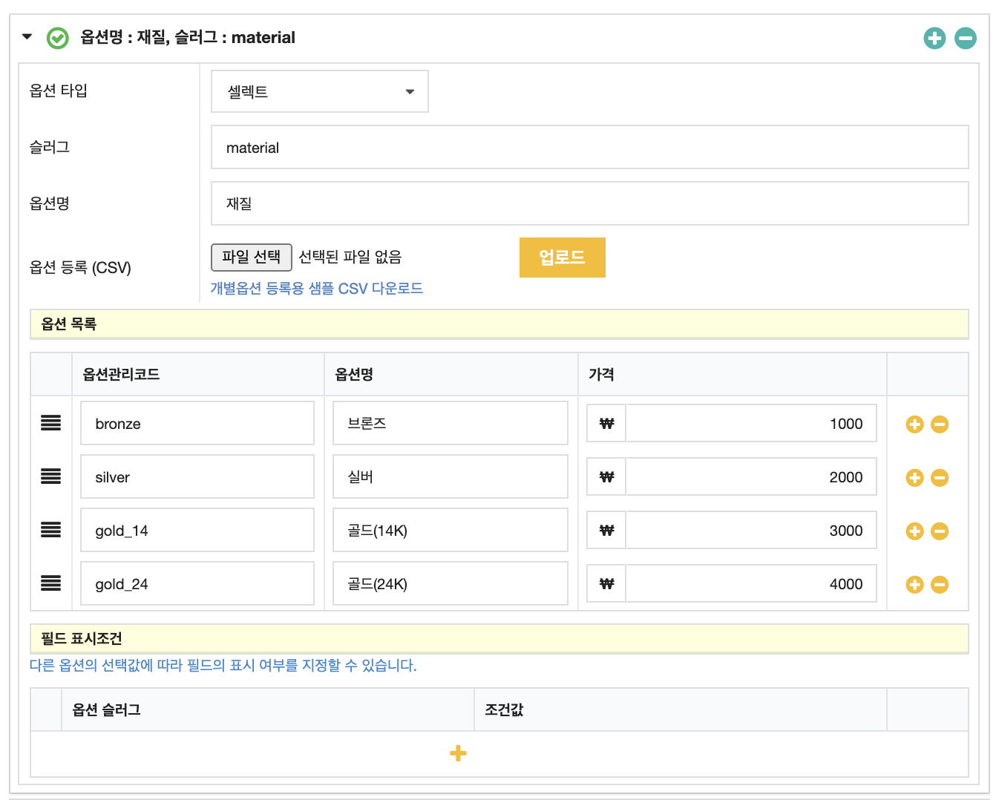Add a new field display condition

[x=458, y=753]
